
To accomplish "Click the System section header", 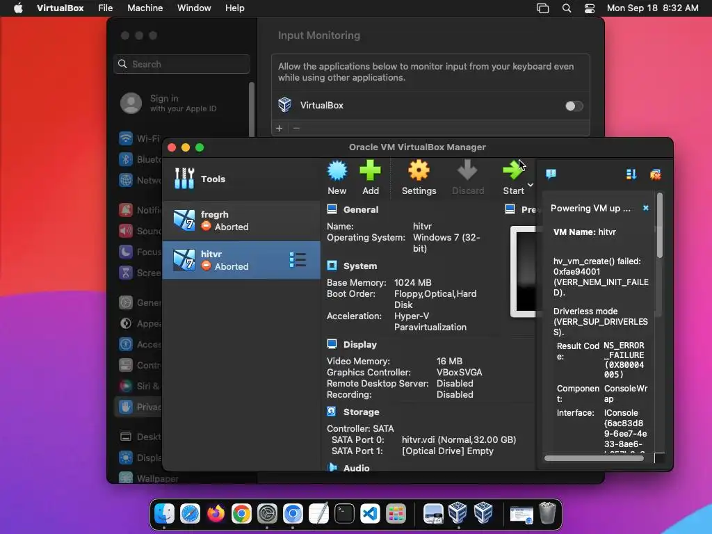I will pos(360,266).
